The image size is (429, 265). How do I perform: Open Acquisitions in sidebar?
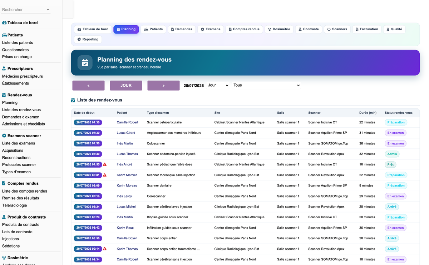click(13, 151)
